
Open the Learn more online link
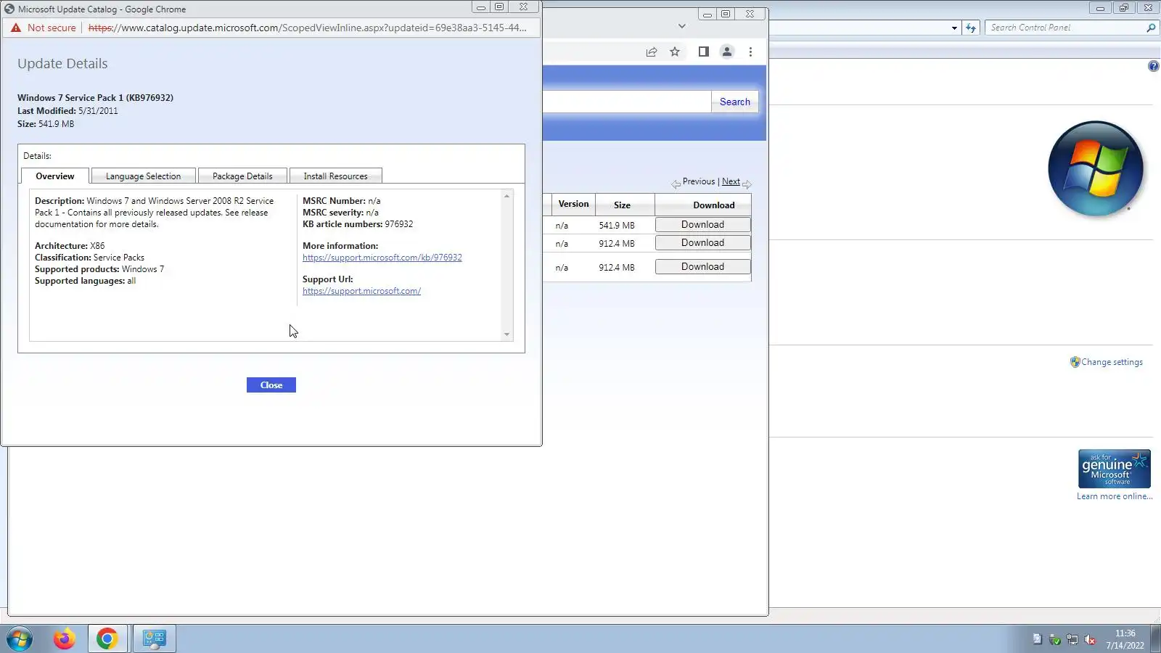1115,496
